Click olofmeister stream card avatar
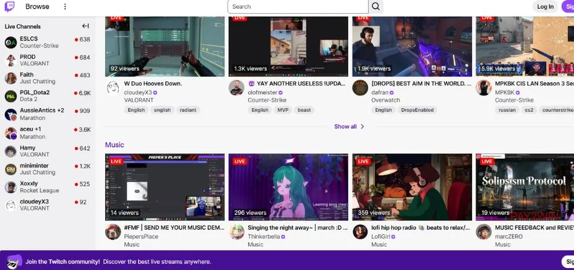 click(236, 88)
